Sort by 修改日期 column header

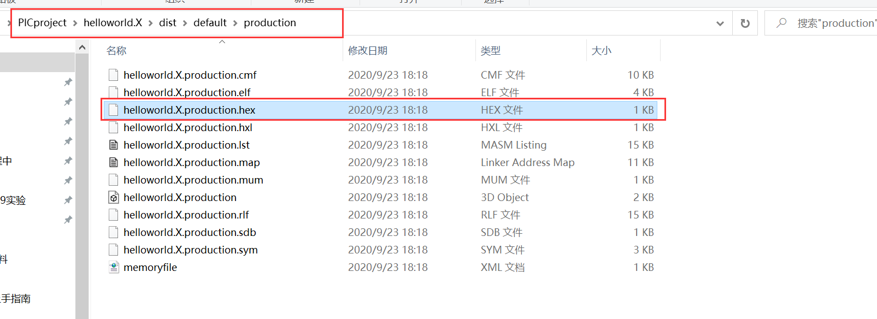coord(368,51)
